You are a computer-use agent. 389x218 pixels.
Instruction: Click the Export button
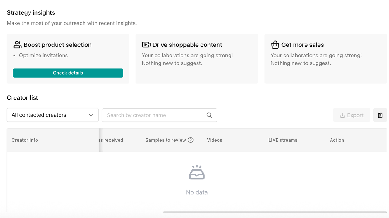[x=352, y=115]
